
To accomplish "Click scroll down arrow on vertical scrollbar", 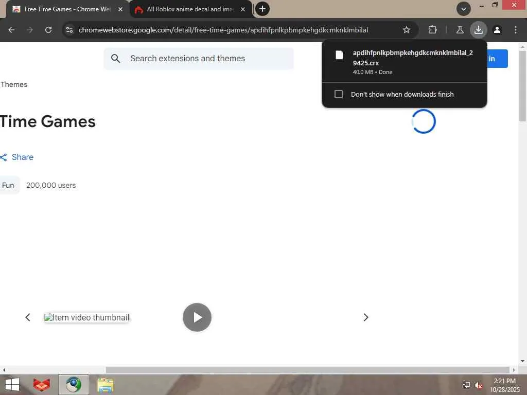I will 522,361.
